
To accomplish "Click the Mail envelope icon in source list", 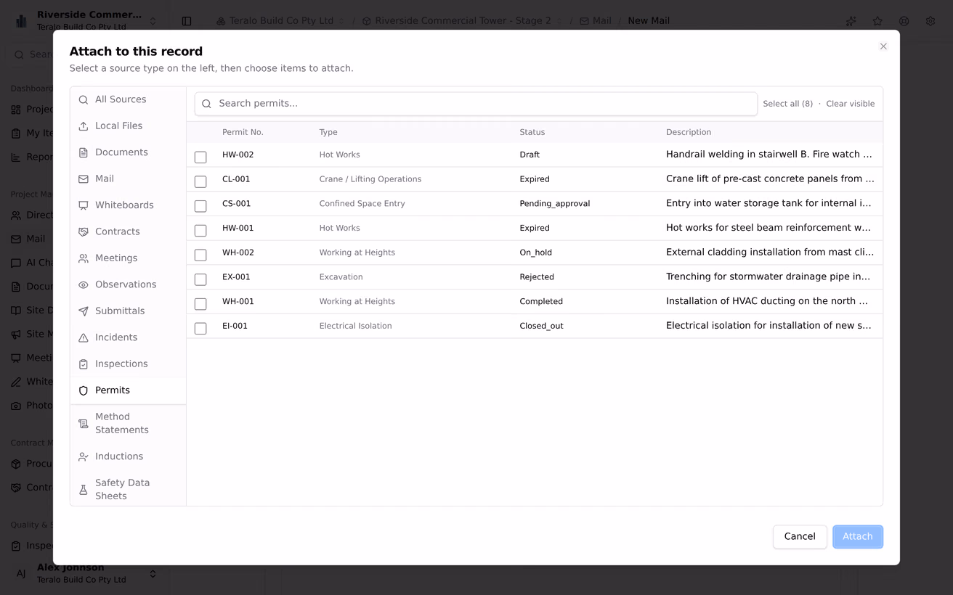I will click(x=84, y=179).
